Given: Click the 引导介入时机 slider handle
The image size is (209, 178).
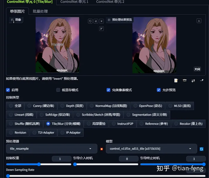Looking at the screenshot, I should (75, 164).
